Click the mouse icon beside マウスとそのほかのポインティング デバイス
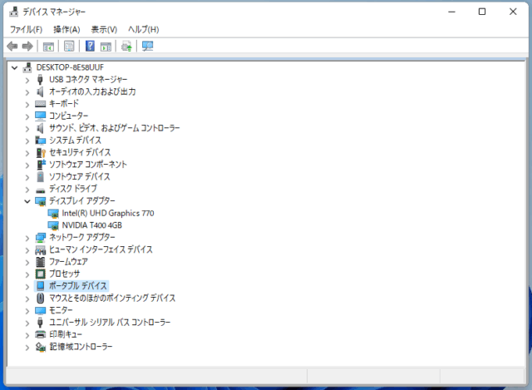 [x=40, y=299]
